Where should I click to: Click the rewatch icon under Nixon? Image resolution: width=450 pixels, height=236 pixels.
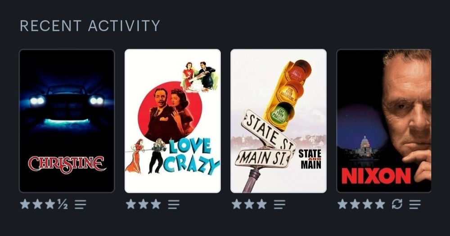point(397,204)
